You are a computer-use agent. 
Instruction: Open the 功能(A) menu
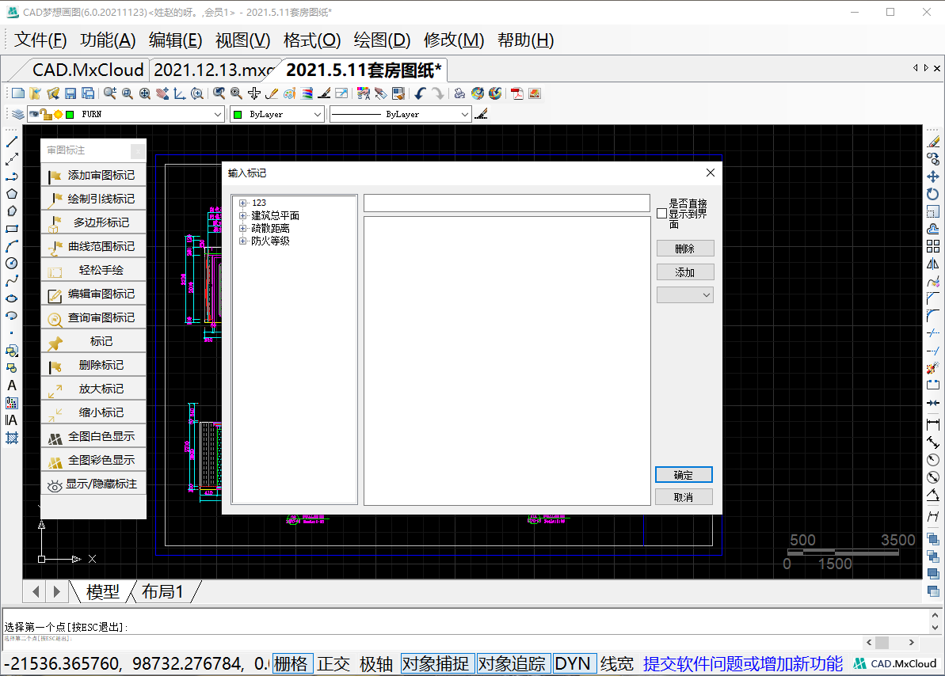108,40
